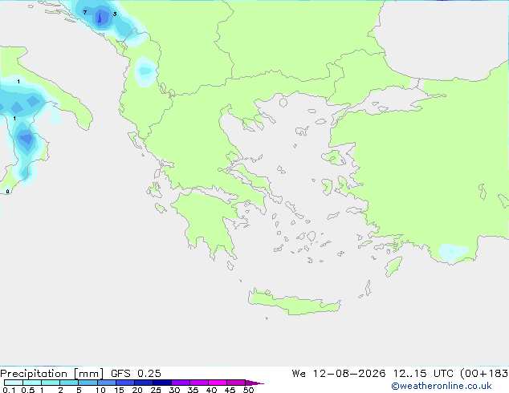Click the forecast date 'We 12-08-2026' text

[x=339, y=374]
